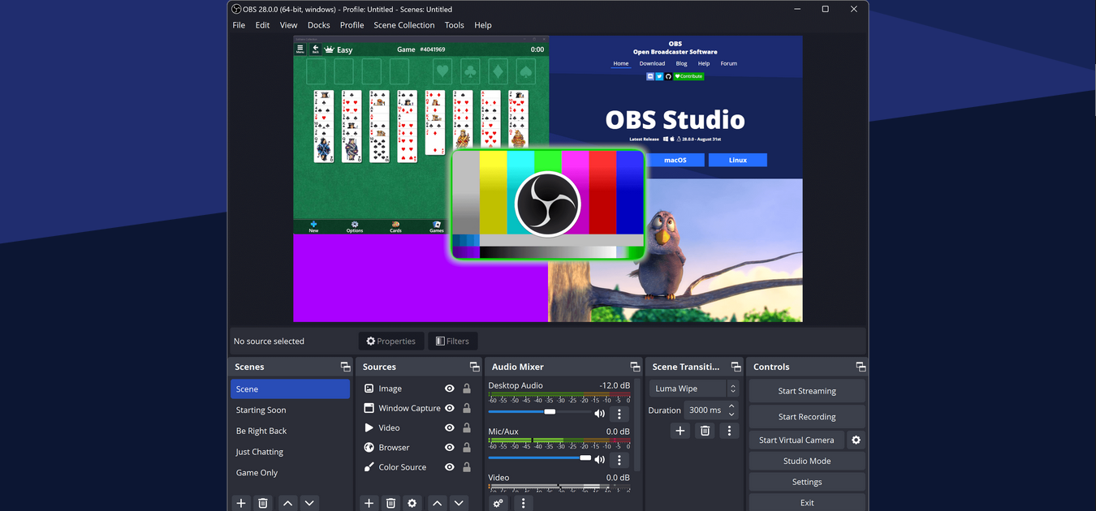1096x511 pixels.
Task: Click Start Streaming
Action: pos(807,391)
